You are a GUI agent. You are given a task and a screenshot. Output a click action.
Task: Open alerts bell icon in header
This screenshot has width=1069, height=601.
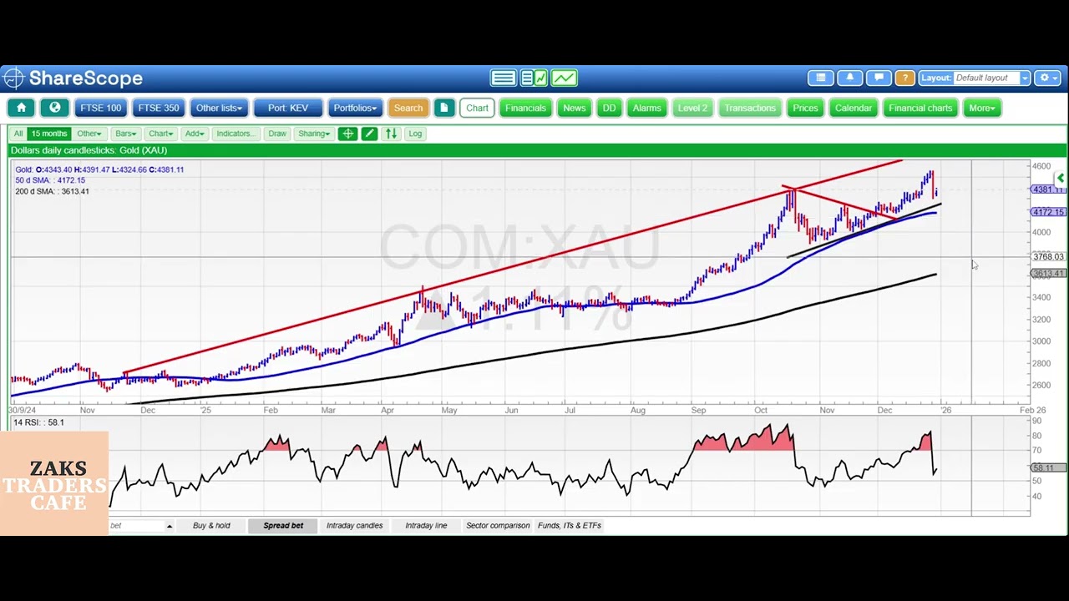click(x=850, y=78)
